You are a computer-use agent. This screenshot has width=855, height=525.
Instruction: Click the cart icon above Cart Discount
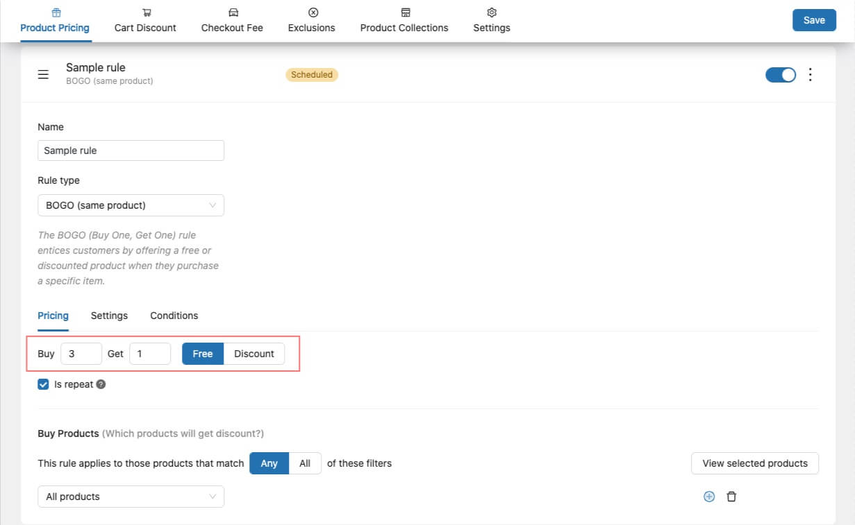tap(146, 12)
